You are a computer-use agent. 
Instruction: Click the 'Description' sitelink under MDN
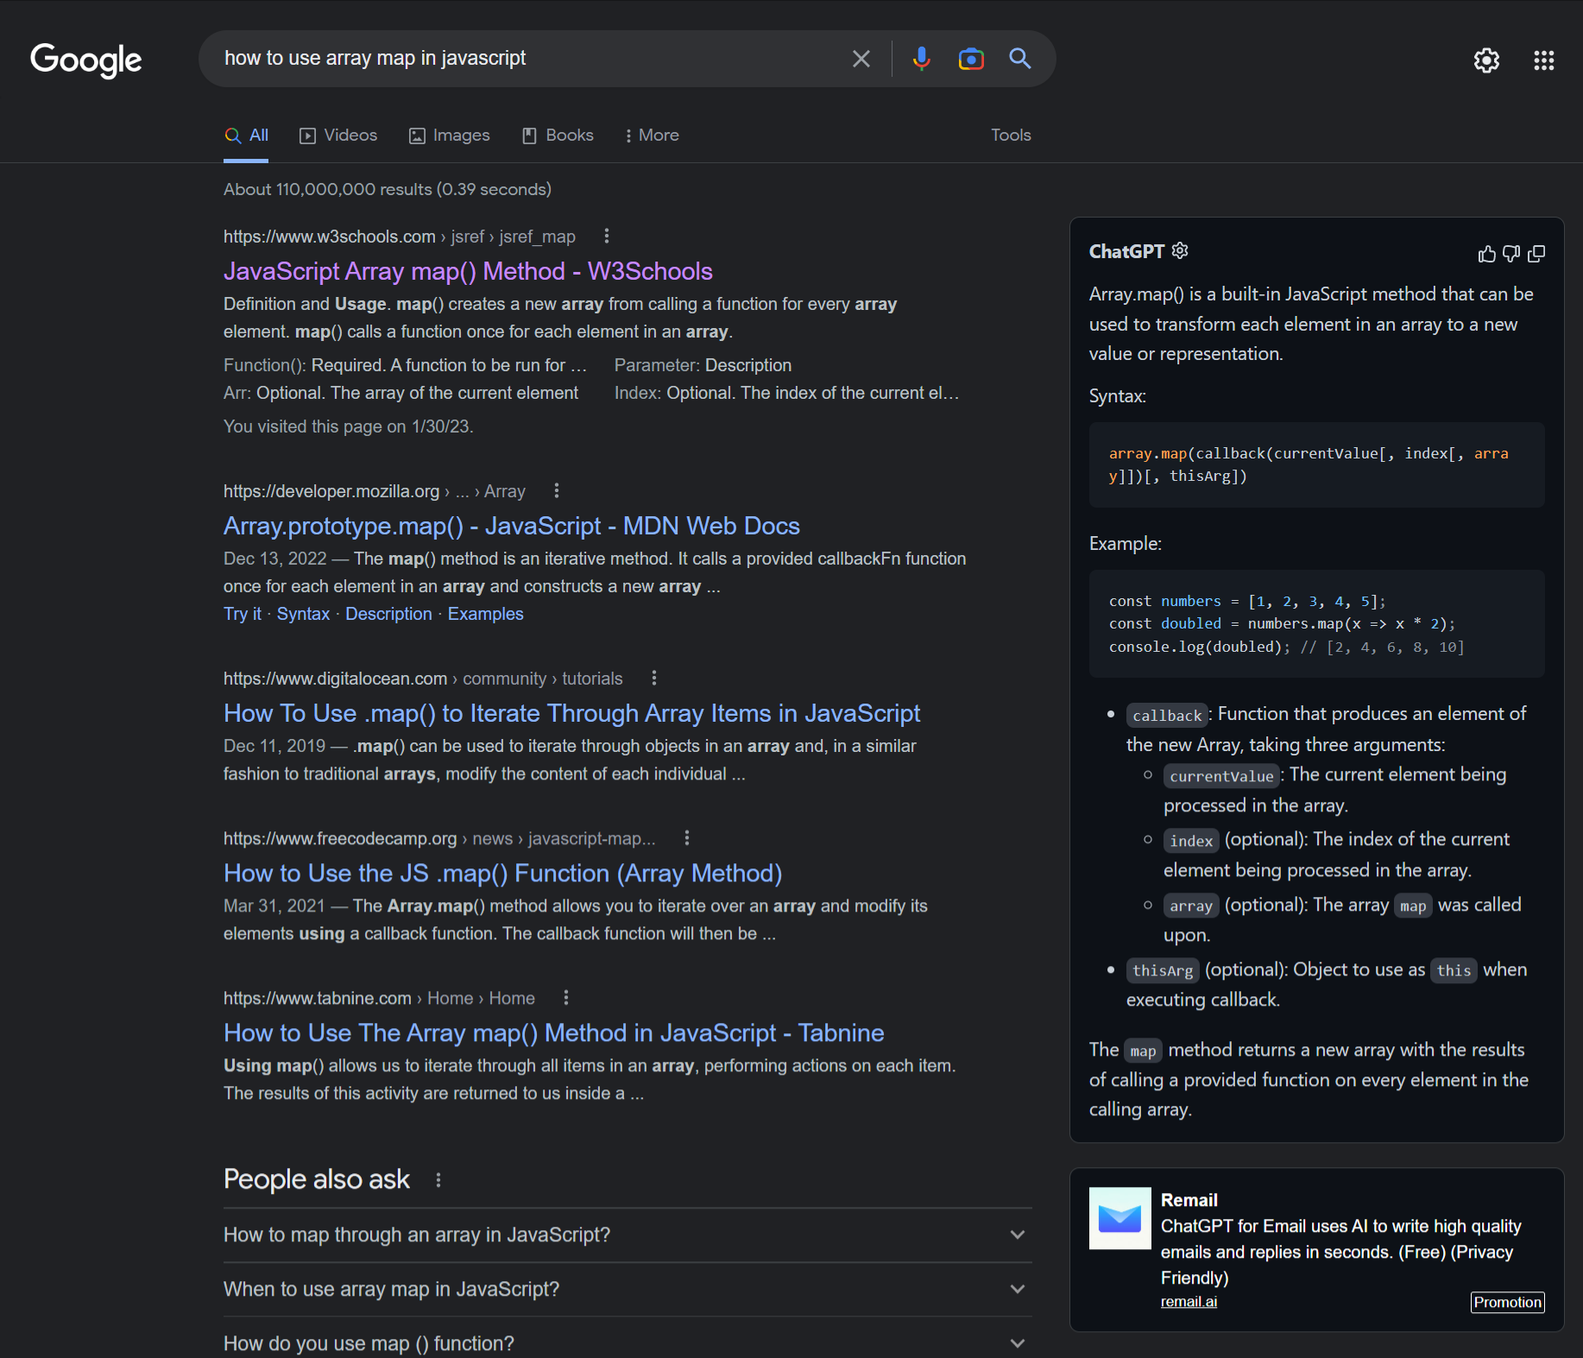(388, 614)
